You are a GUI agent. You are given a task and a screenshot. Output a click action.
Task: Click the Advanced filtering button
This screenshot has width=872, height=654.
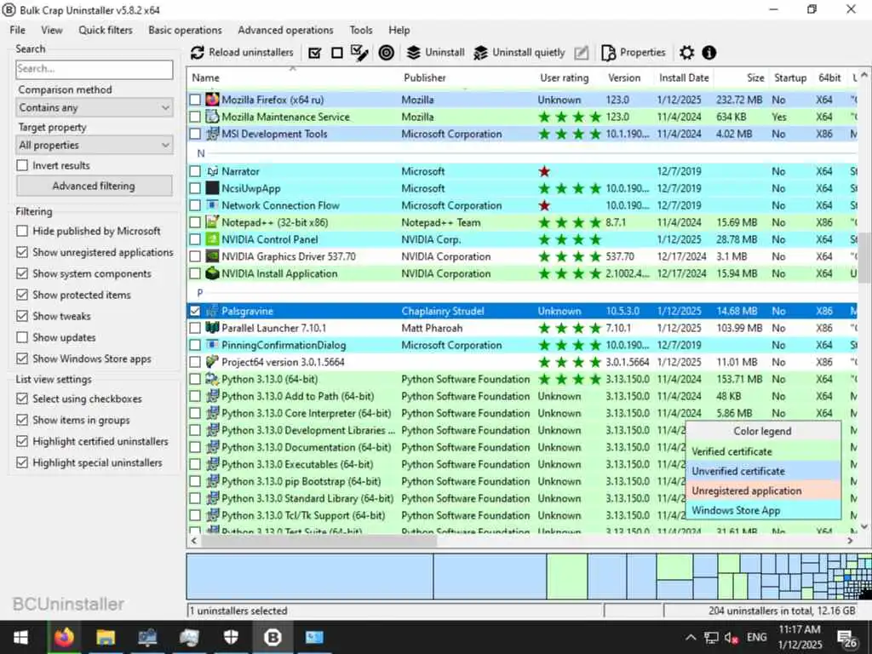[x=94, y=186]
